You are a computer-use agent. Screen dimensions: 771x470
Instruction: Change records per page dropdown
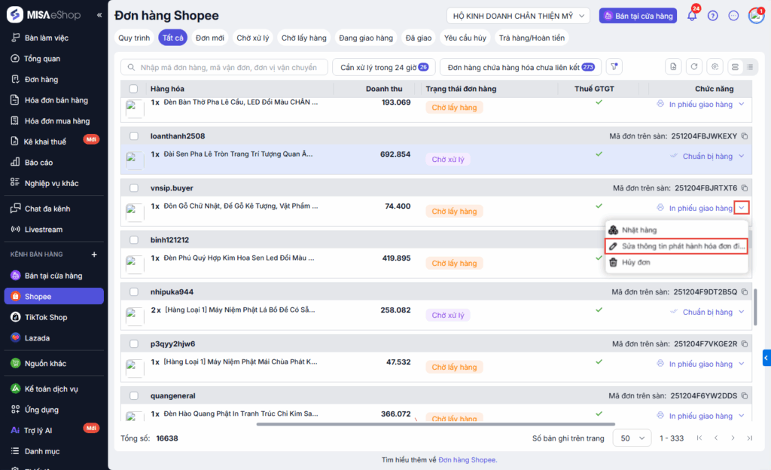coord(632,438)
